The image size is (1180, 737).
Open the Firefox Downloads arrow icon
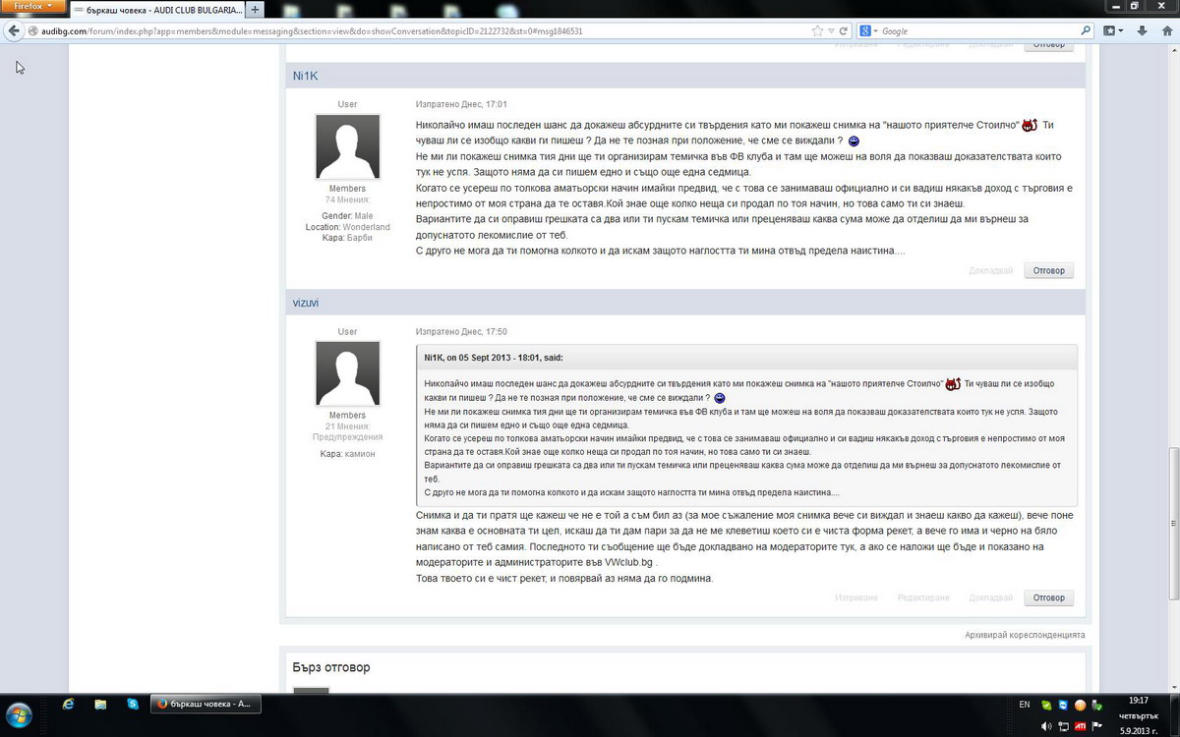pyautogui.click(x=1141, y=30)
